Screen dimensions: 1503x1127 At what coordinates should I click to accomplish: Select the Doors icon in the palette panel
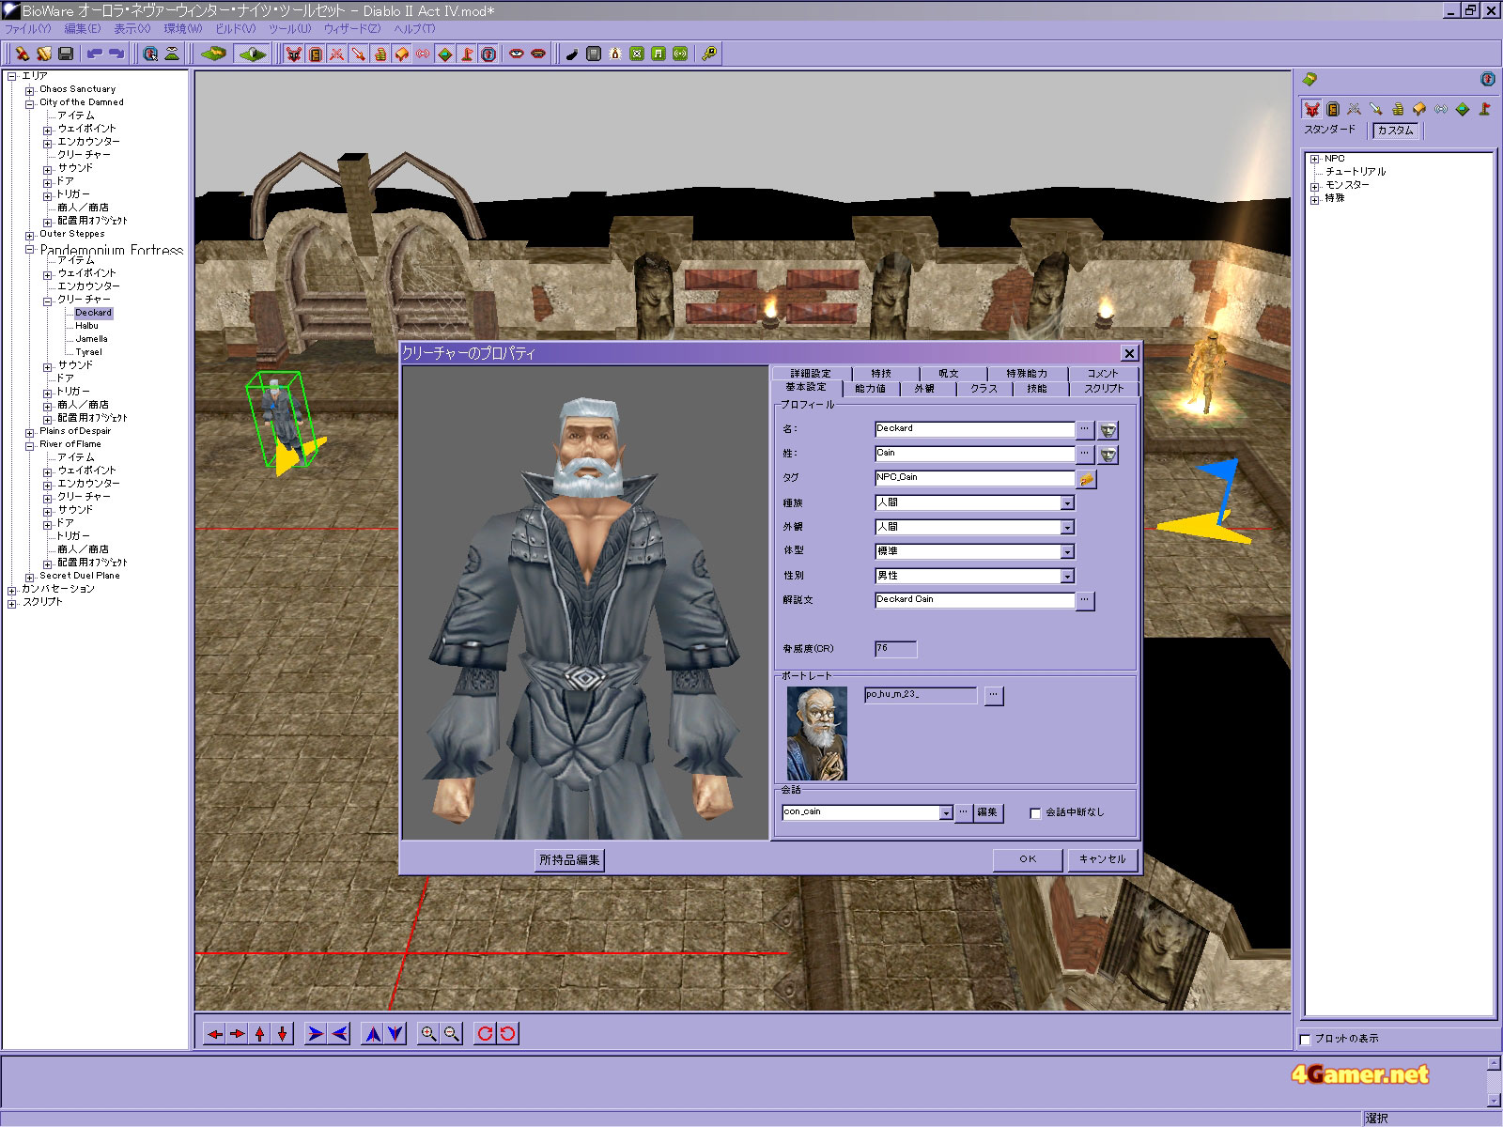tap(1333, 109)
